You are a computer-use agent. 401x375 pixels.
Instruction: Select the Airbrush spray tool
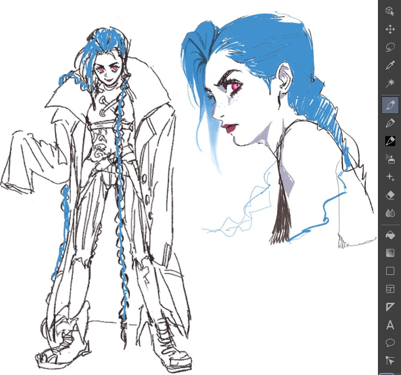[390, 159]
